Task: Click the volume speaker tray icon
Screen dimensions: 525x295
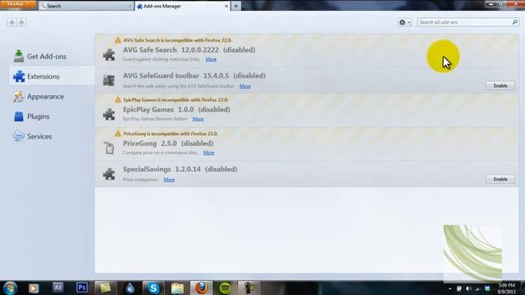Action: coord(468,288)
